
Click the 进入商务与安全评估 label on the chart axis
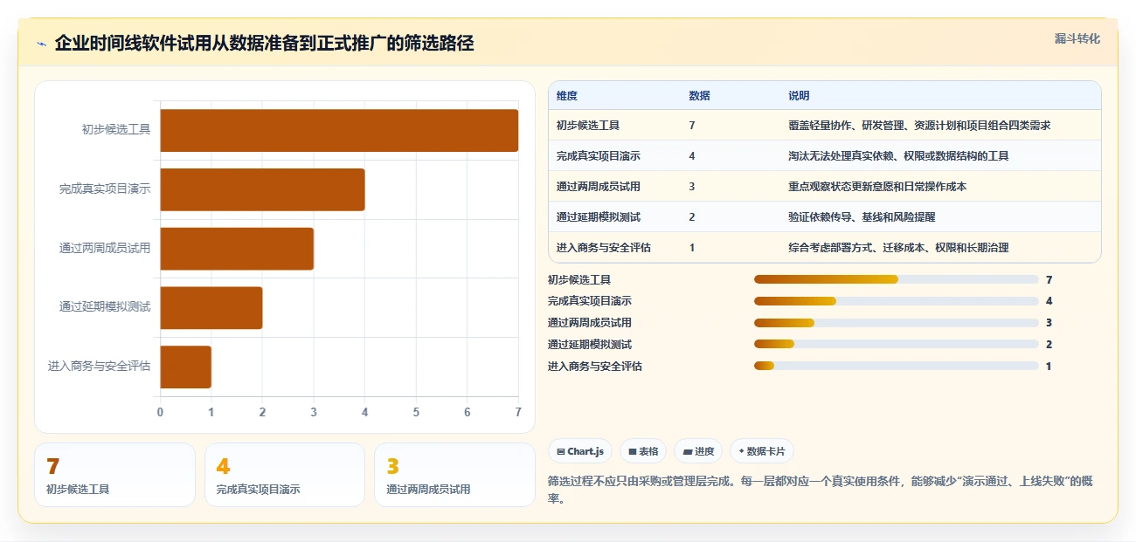pyautogui.click(x=100, y=367)
